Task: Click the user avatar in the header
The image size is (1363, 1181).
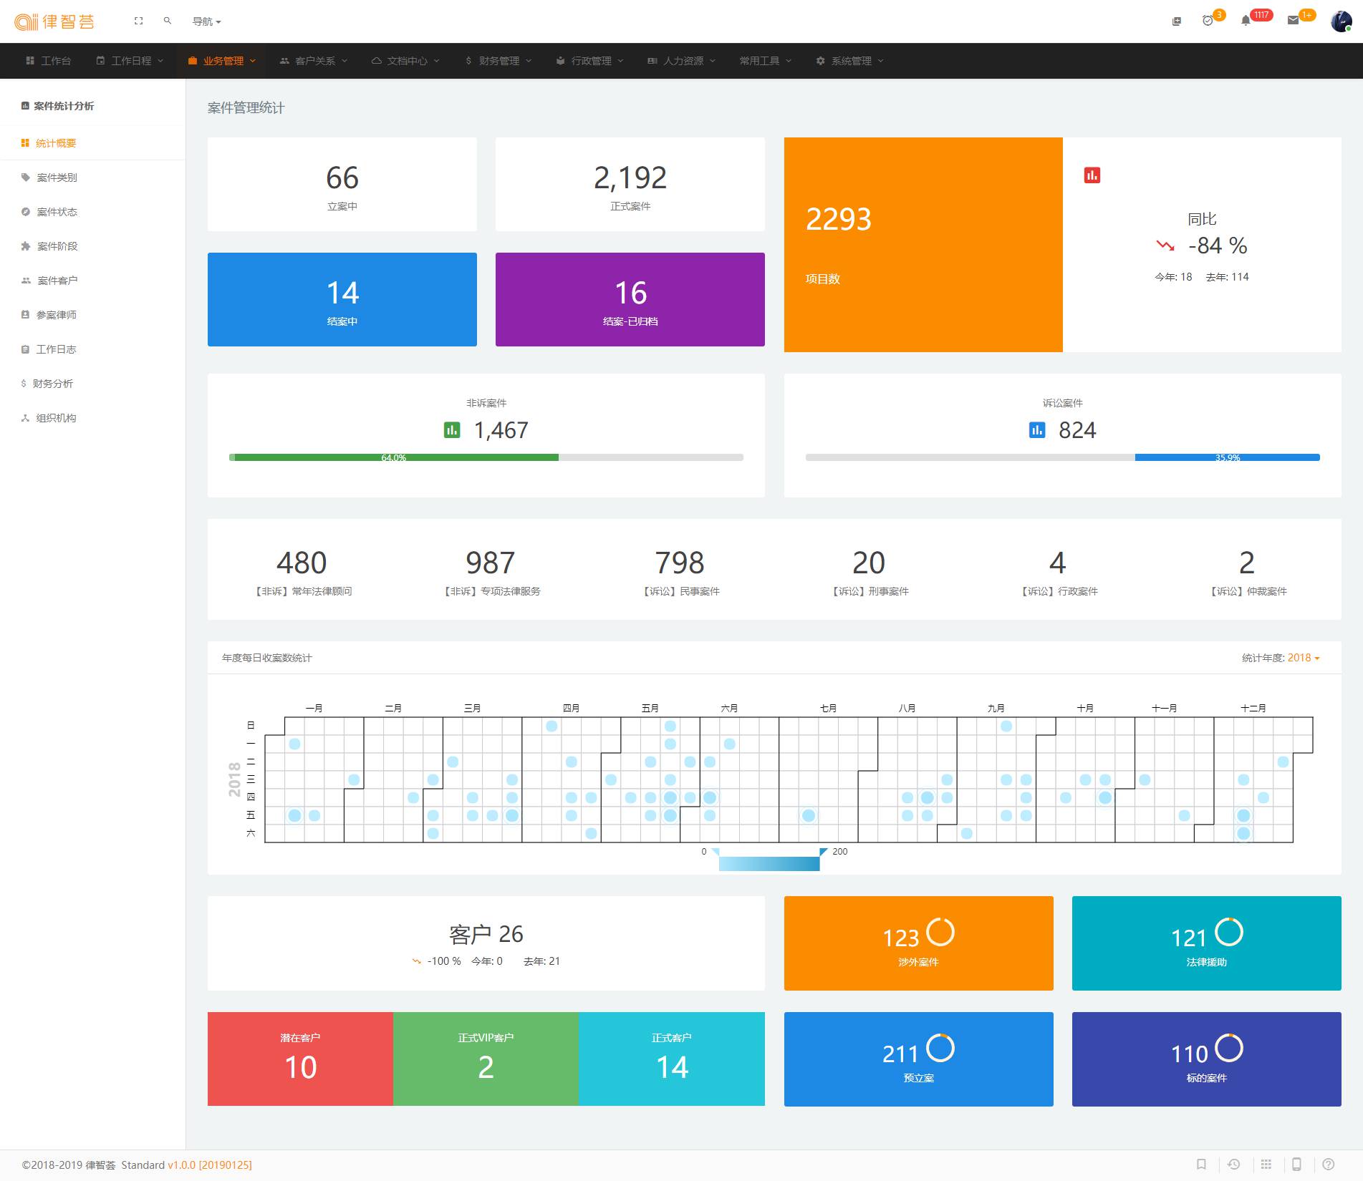Action: tap(1340, 21)
